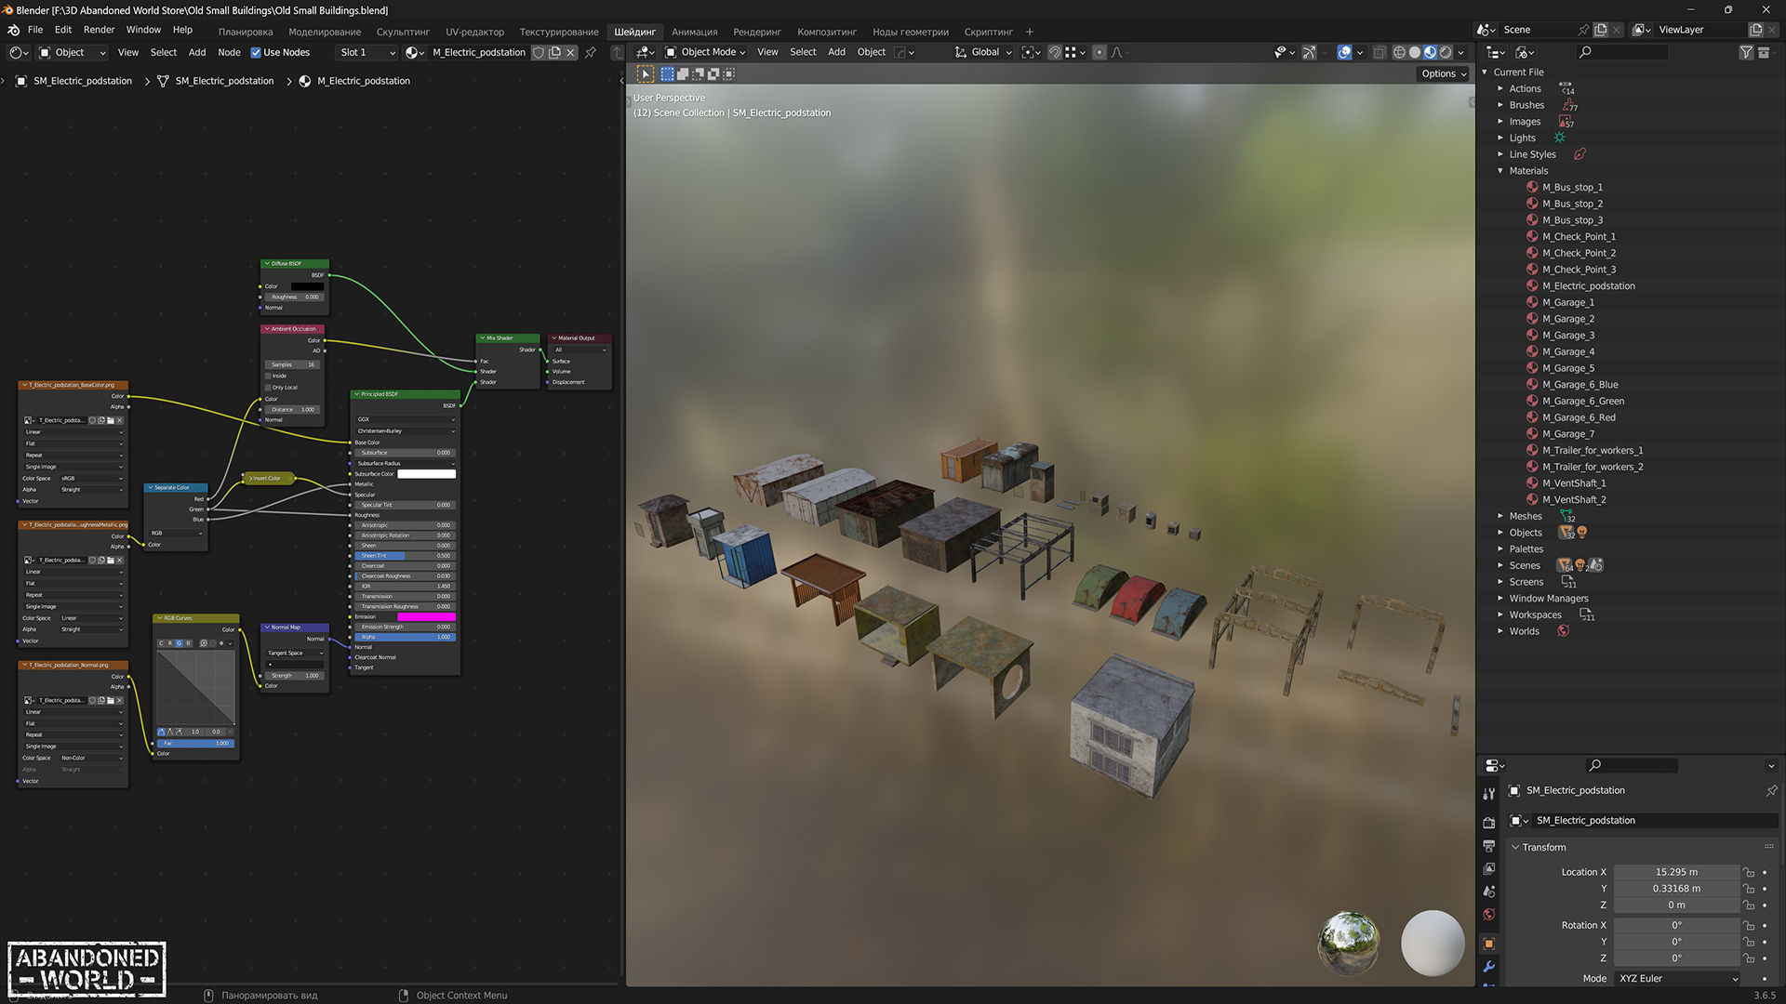Open the viewport Add menu
This screenshot has height=1004, width=1786.
pyautogui.click(x=836, y=53)
